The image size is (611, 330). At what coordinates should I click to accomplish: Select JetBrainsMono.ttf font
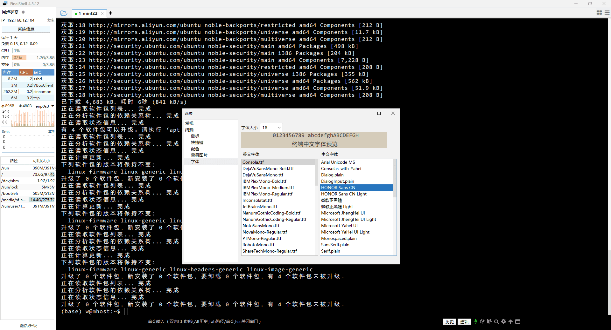[x=278, y=207]
